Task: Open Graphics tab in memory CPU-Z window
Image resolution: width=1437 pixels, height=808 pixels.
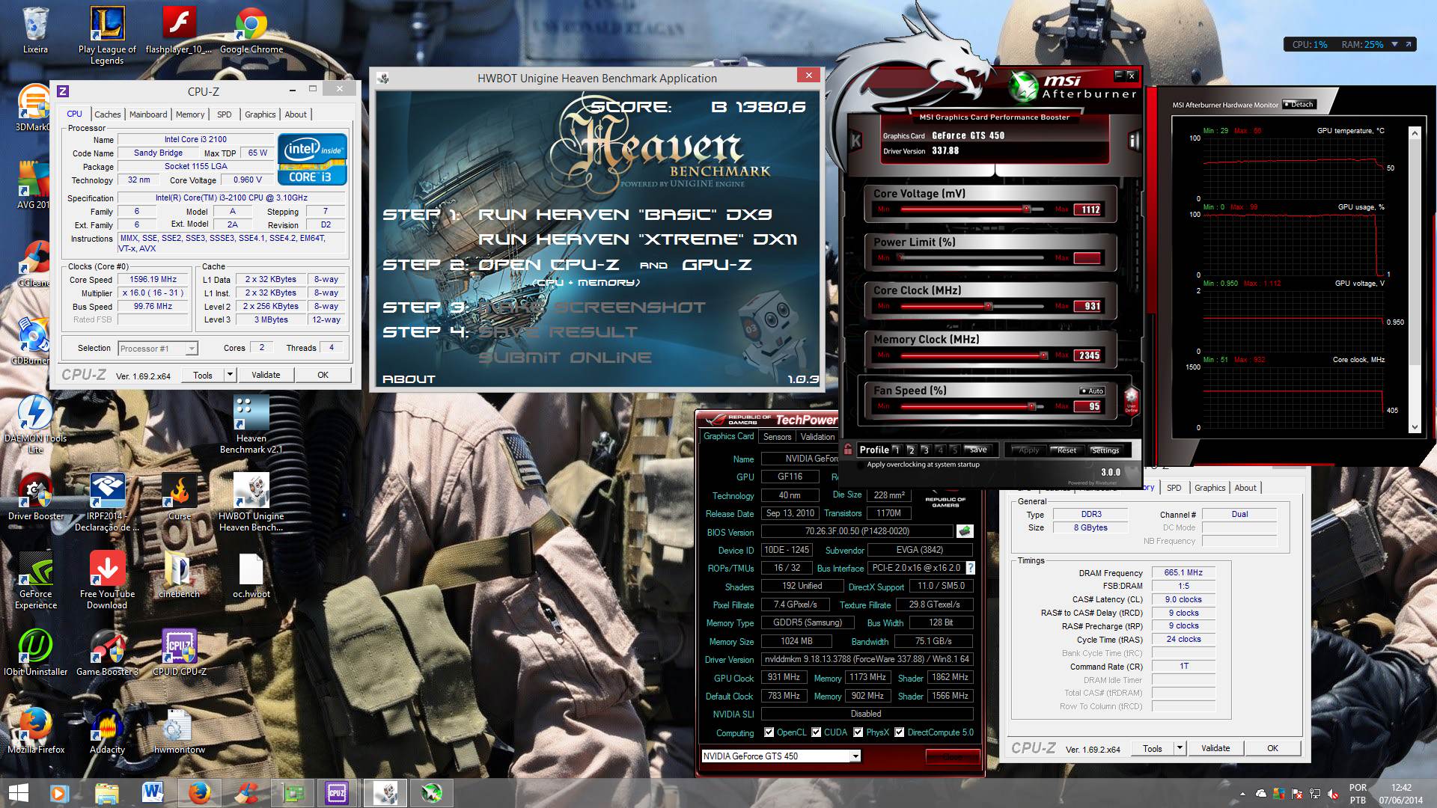Action: pyautogui.click(x=1209, y=488)
